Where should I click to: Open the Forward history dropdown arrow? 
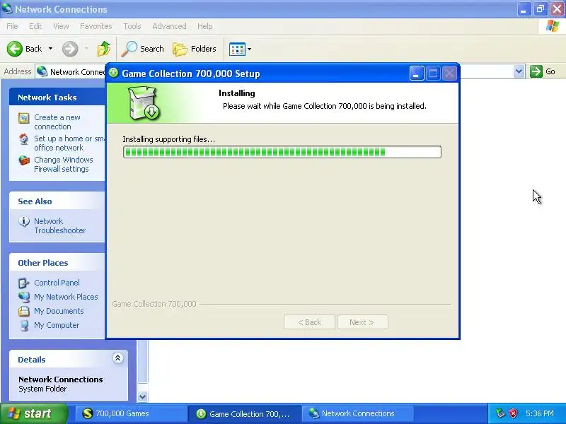click(86, 49)
